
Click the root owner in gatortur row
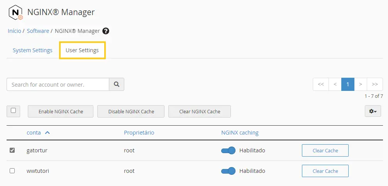(x=129, y=150)
